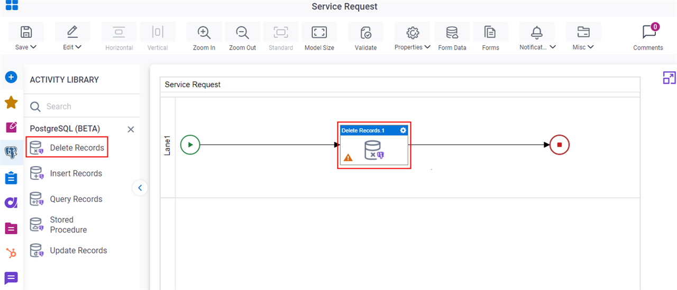Open the blue clipboard sidebar icon

pos(11,178)
